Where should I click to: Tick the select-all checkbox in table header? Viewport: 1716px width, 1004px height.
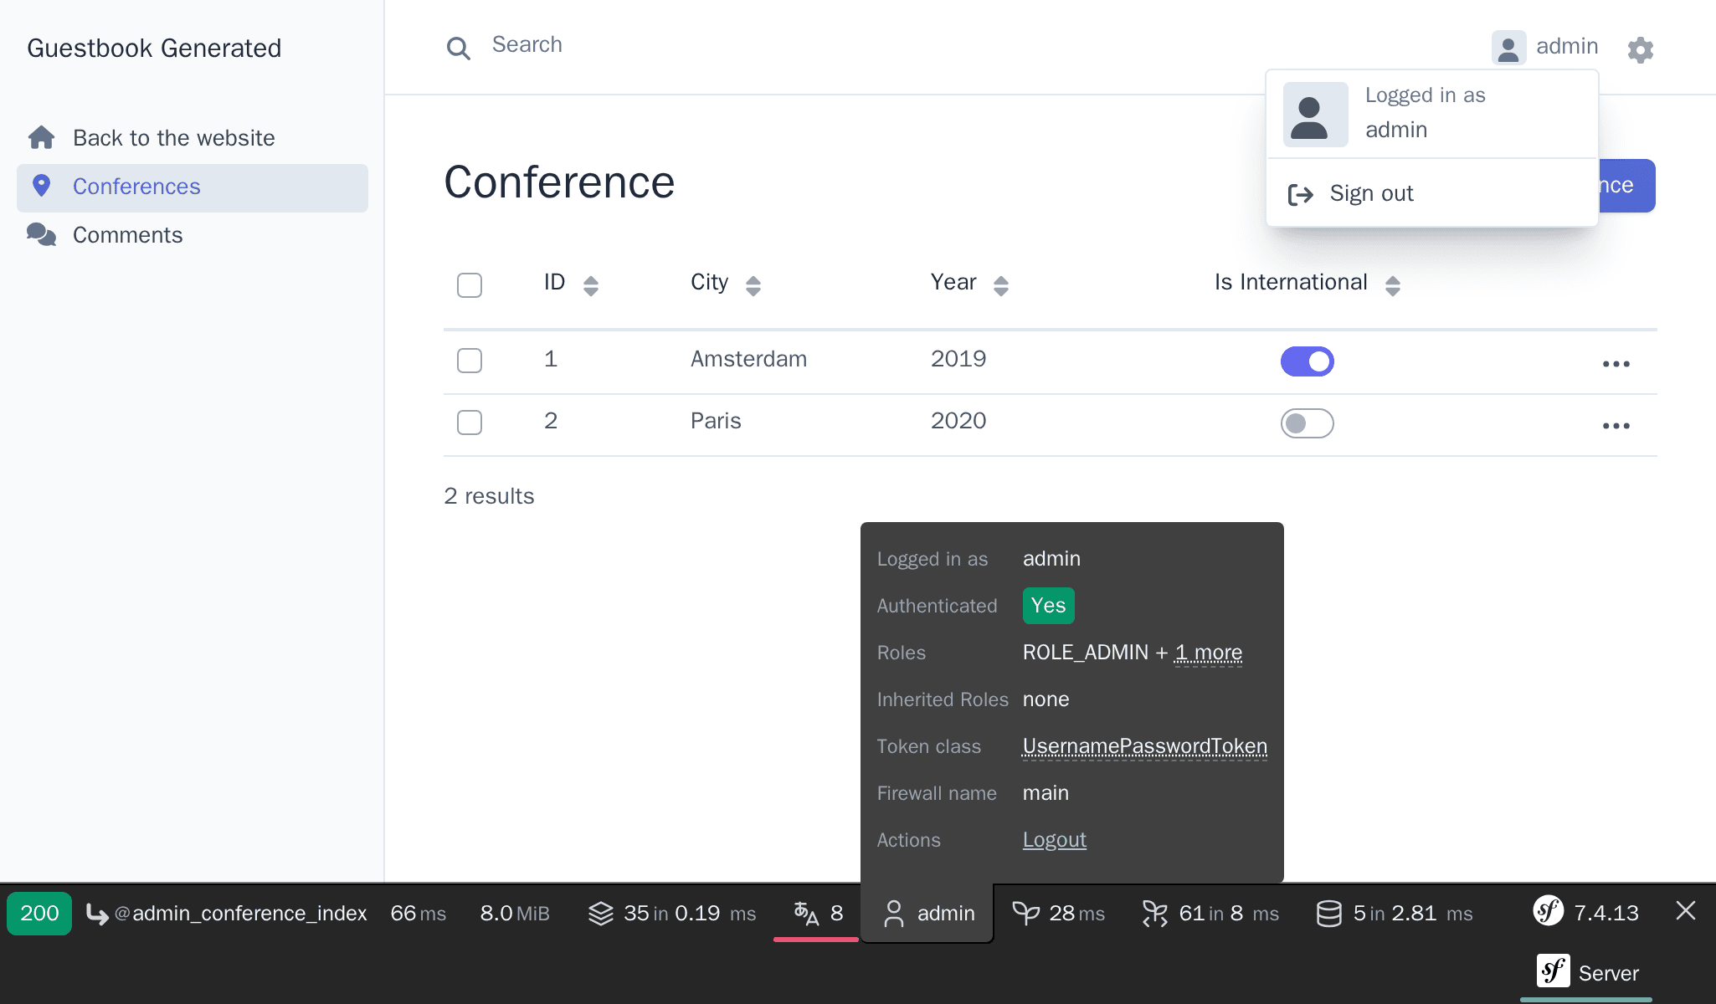tap(470, 285)
